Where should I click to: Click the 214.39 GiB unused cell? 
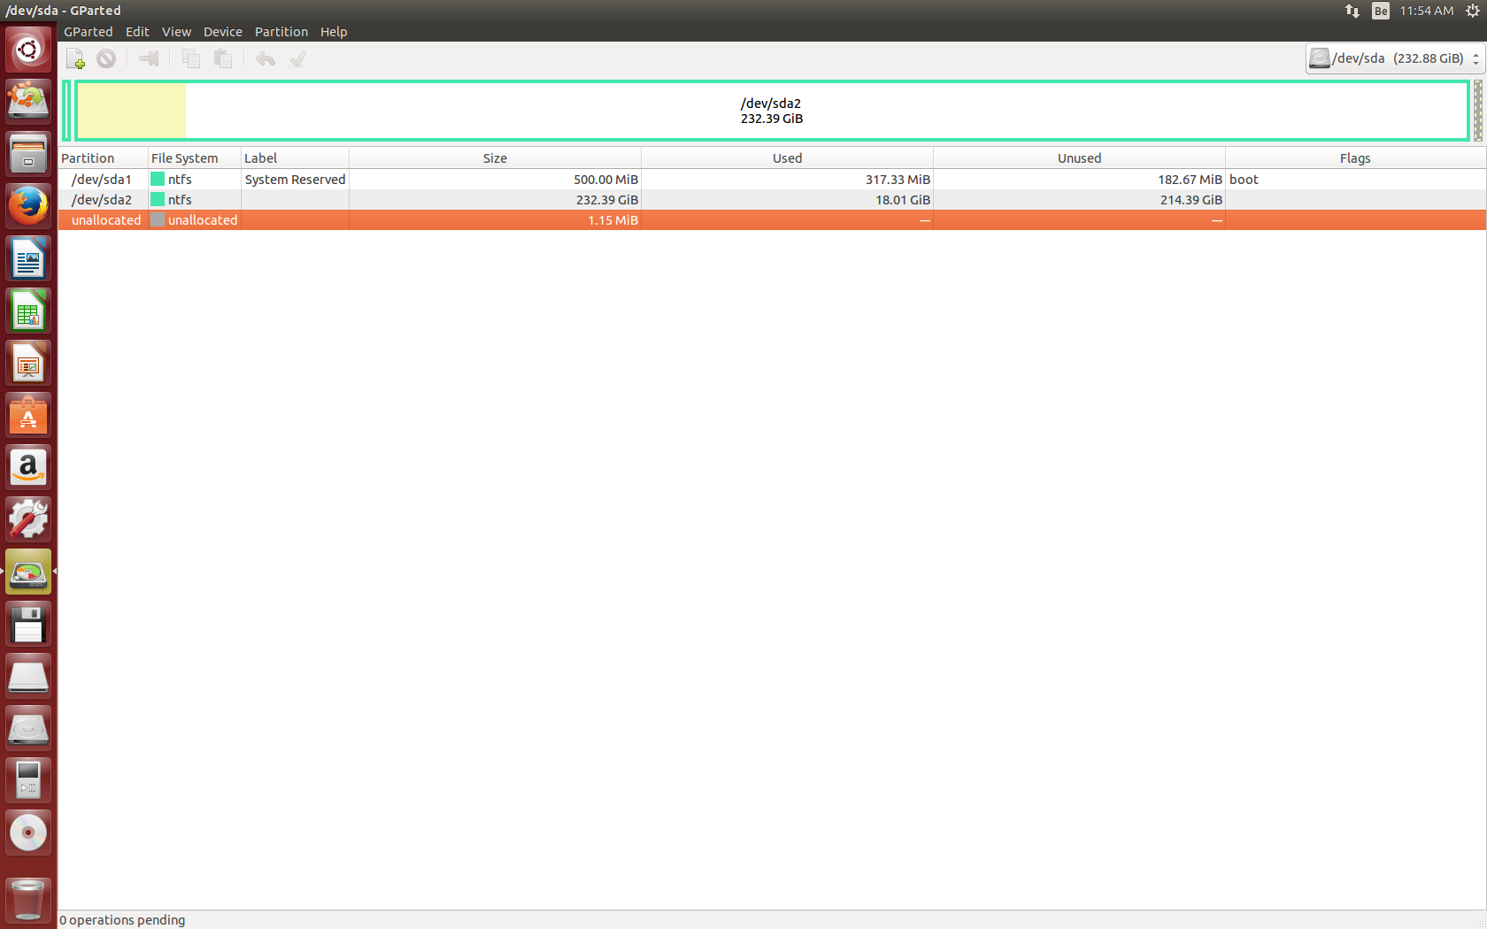1079,200
